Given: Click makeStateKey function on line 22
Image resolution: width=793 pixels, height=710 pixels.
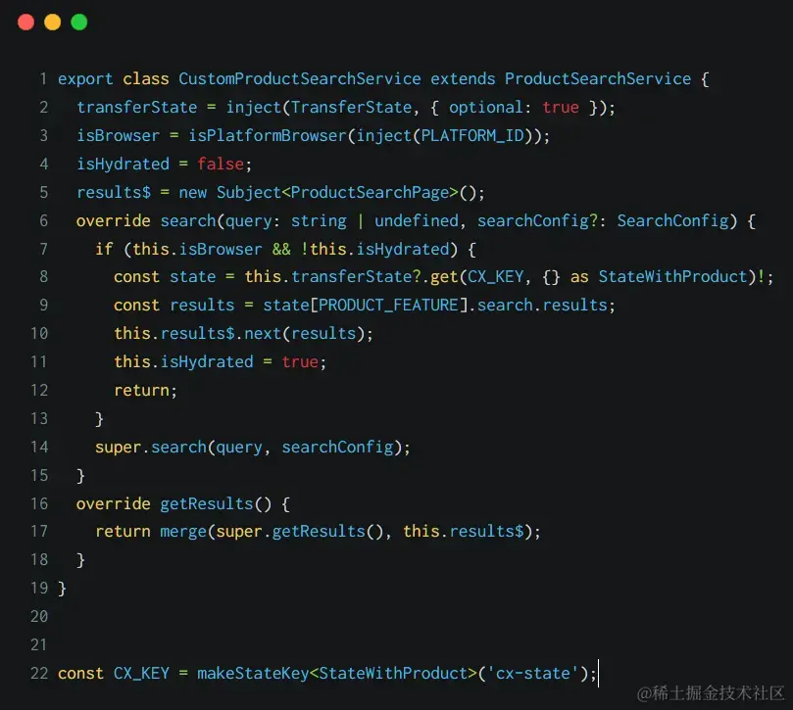Looking at the screenshot, I should [253, 674].
